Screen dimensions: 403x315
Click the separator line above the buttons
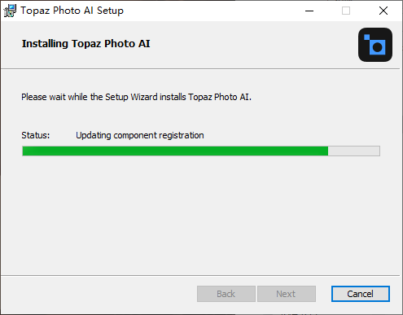pos(200,275)
